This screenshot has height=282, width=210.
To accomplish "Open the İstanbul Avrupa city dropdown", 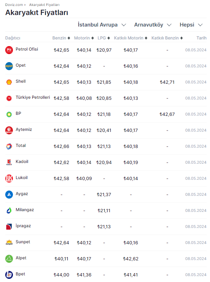I will tap(102, 25).
